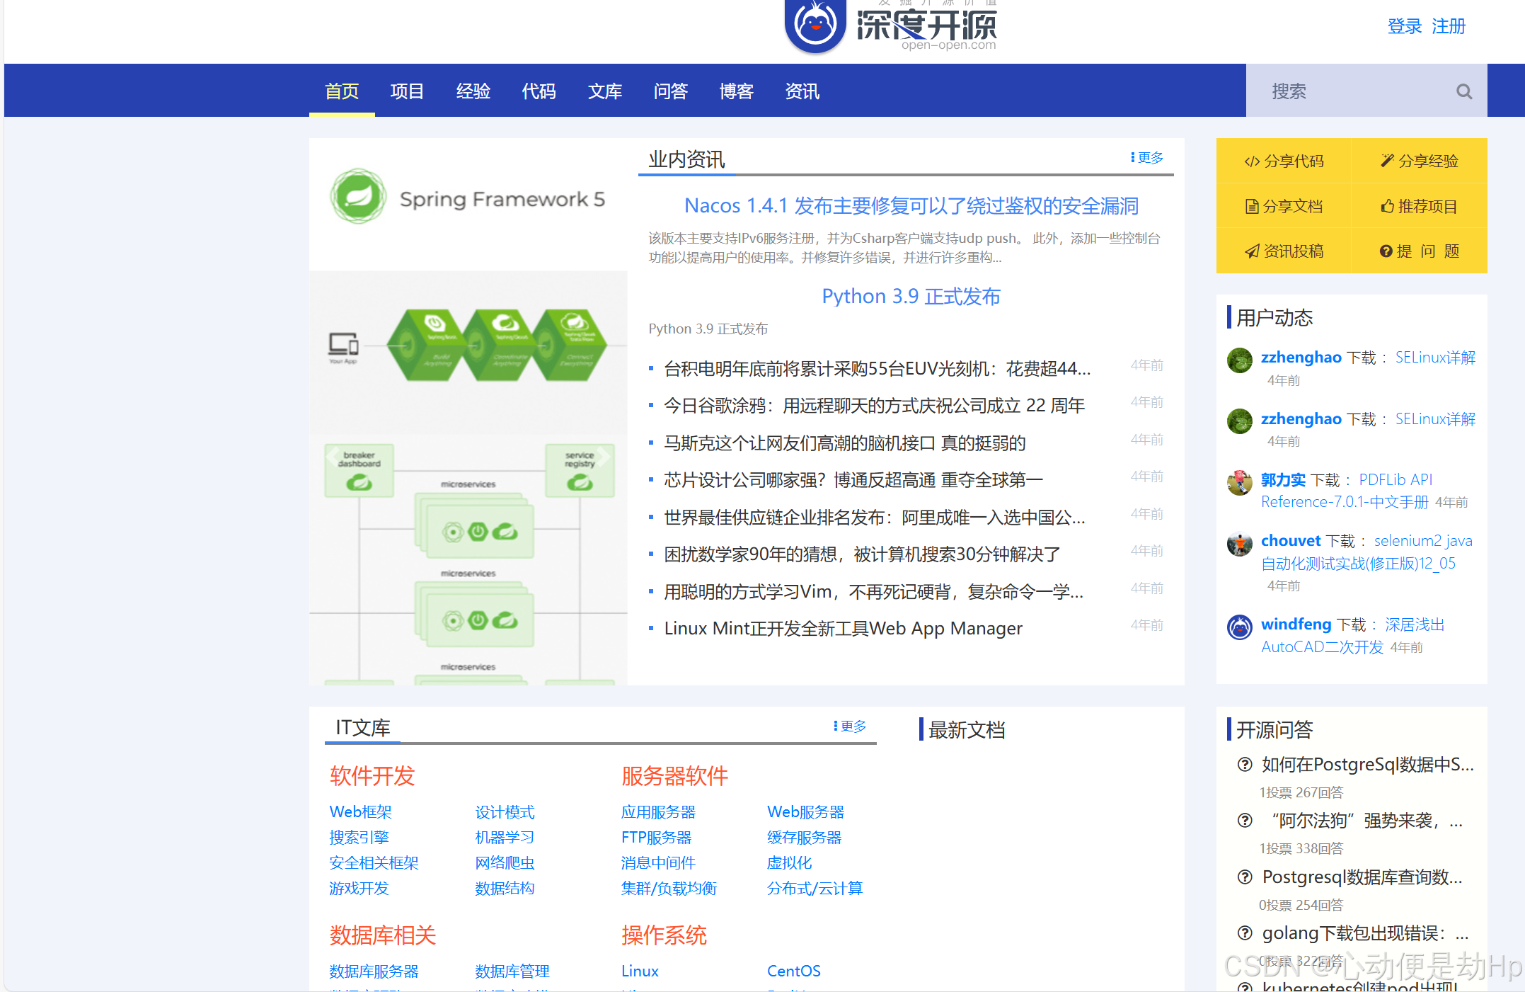Click the 分享经验 pencil icon button

click(1419, 161)
